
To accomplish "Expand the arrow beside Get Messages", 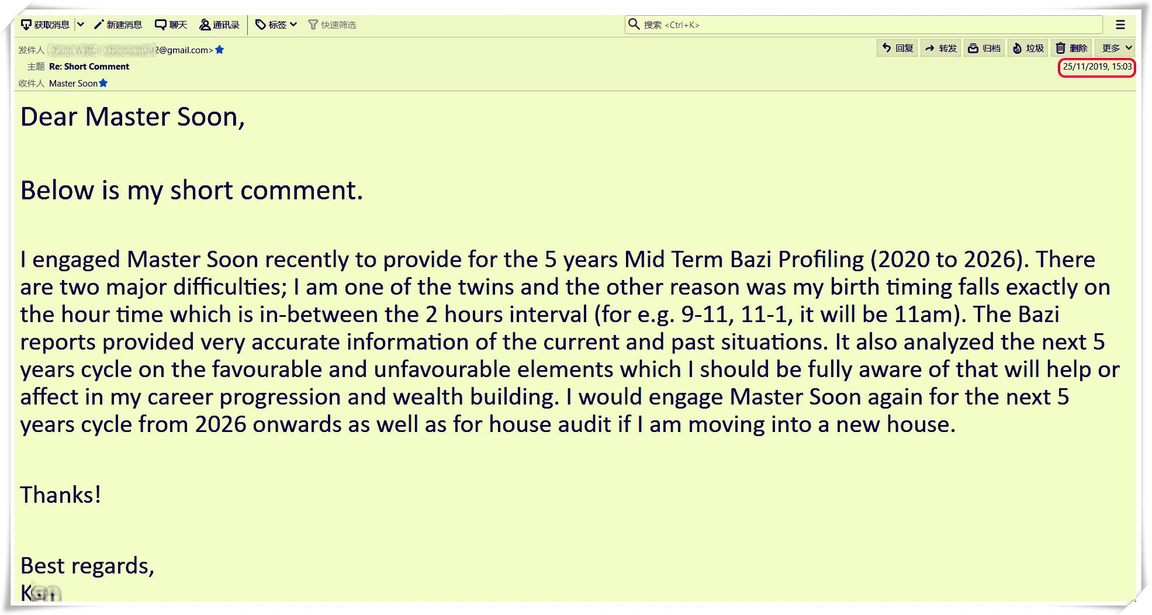I will coord(81,25).
